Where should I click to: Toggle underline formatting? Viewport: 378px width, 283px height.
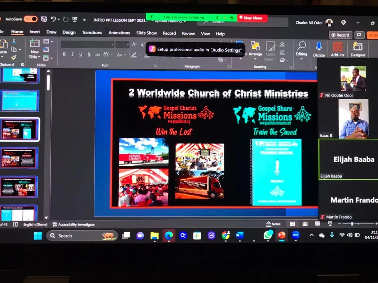(x=81, y=54)
